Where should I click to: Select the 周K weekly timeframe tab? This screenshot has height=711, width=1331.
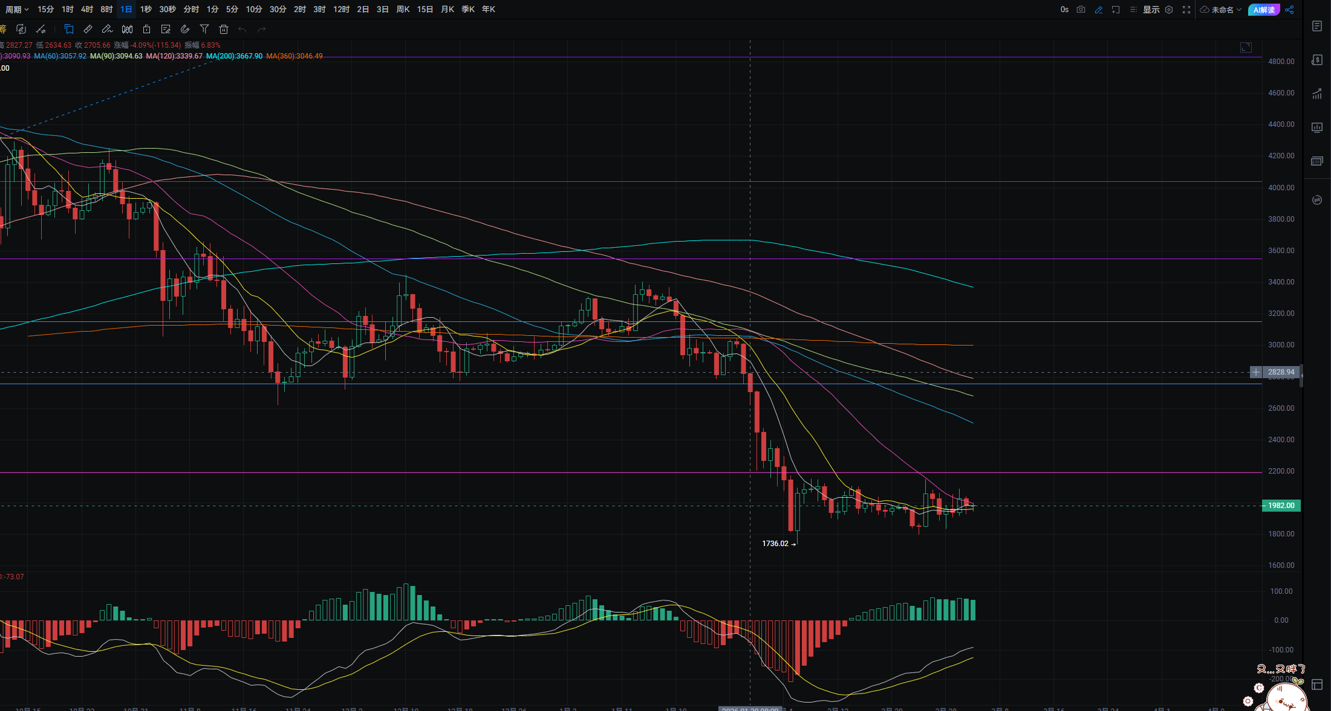point(403,10)
